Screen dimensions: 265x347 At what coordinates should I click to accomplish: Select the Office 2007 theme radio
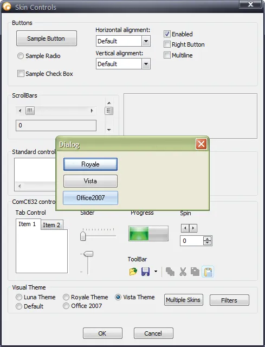[x=66, y=306]
